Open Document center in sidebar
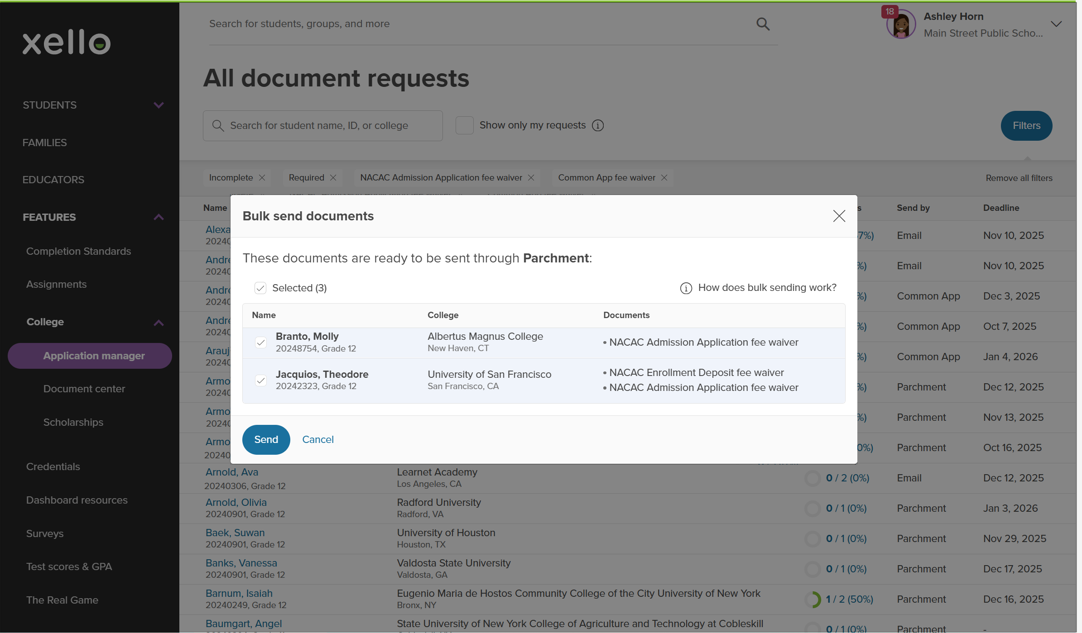 pyautogui.click(x=84, y=389)
